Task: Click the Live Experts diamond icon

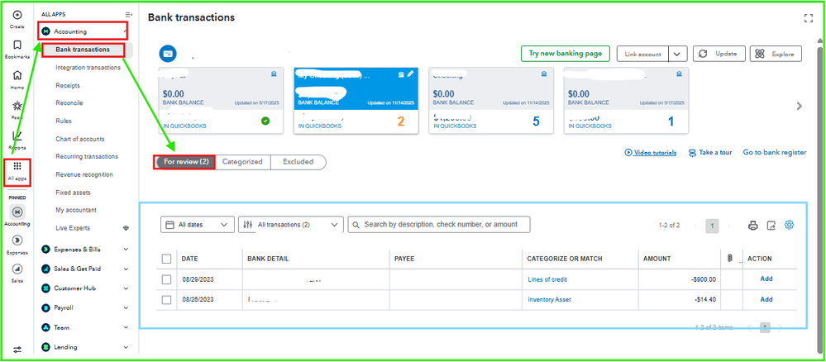Action: pyautogui.click(x=126, y=228)
